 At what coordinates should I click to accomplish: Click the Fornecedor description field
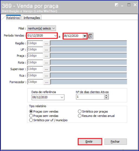(x=89, y=82)
